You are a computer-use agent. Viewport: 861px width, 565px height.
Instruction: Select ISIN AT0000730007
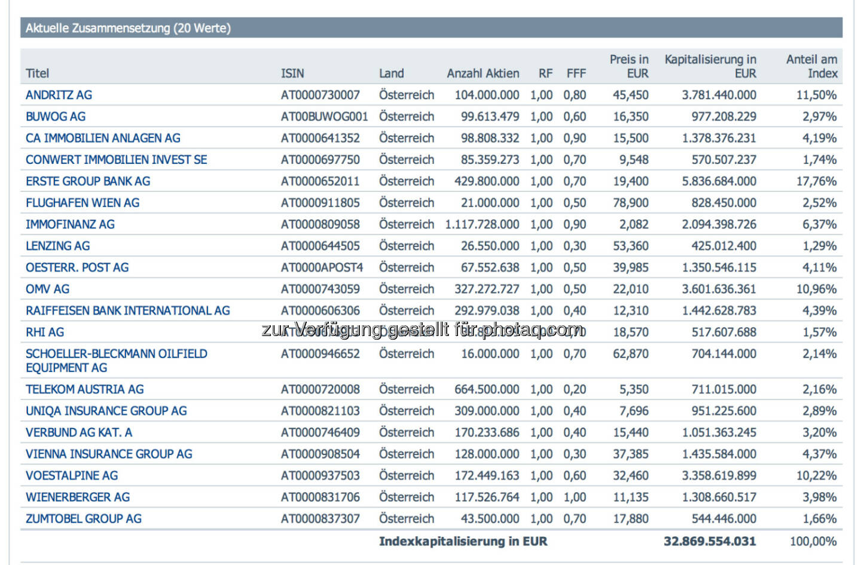320,95
